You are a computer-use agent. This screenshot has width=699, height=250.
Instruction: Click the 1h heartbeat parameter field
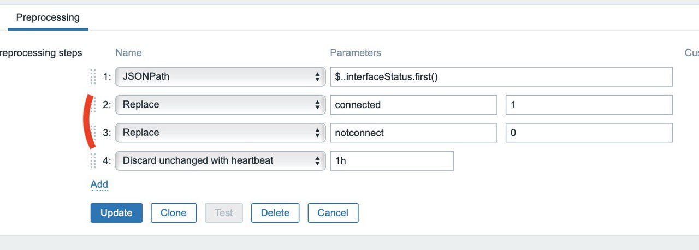(x=392, y=160)
